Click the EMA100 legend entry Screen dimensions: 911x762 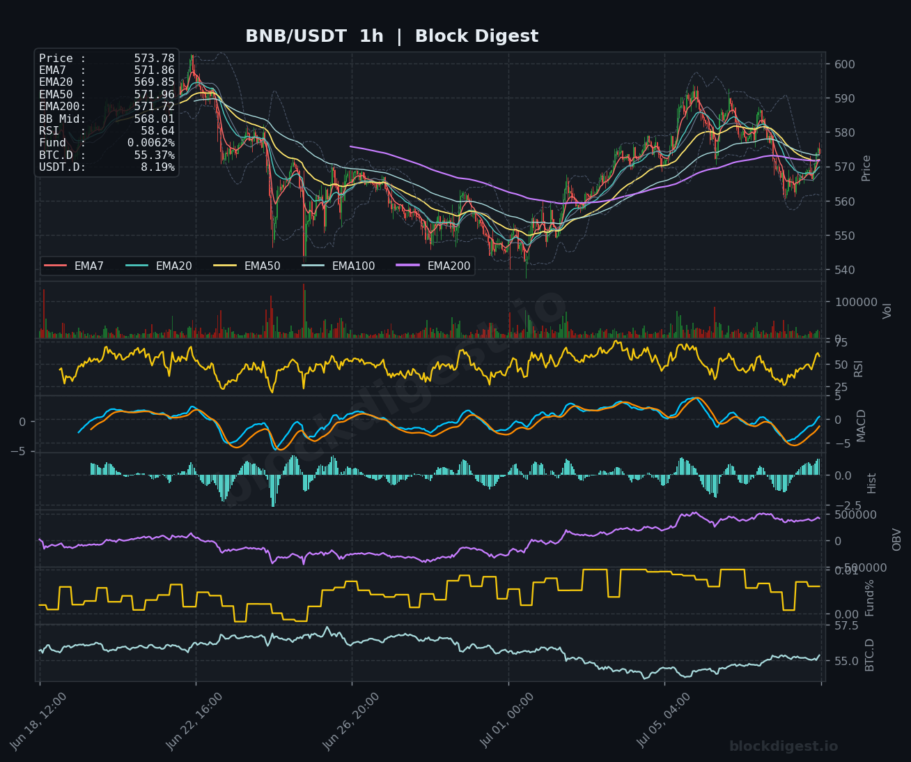(338, 266)
